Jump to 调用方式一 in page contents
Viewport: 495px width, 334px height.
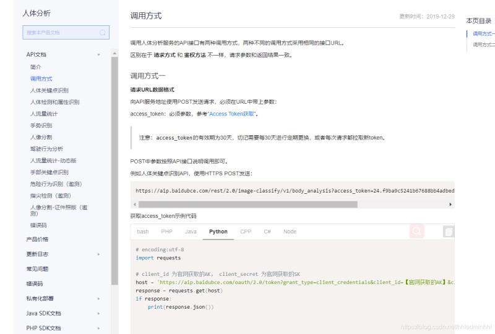pos(483,34)
